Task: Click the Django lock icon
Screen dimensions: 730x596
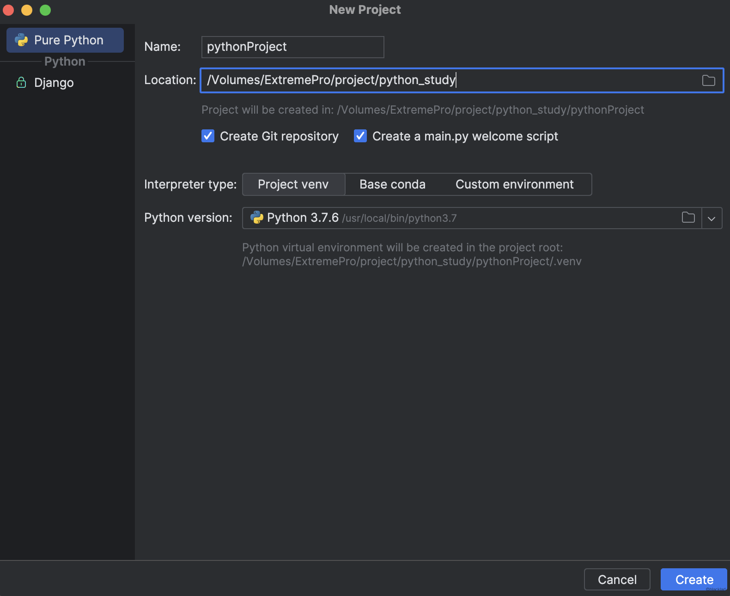Action: 21,83
